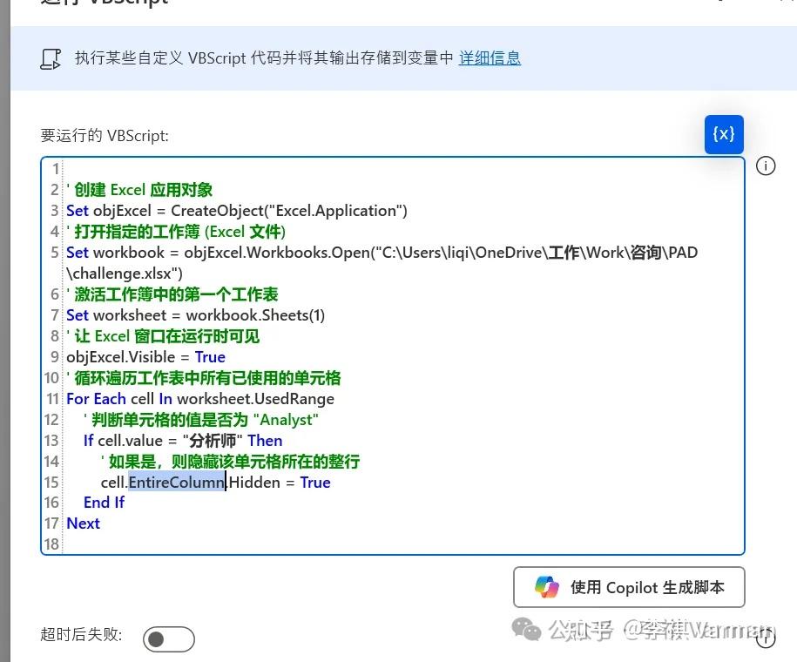Place cursor on the EntireColumn text
797x662 pixels.
pos(177,482)
